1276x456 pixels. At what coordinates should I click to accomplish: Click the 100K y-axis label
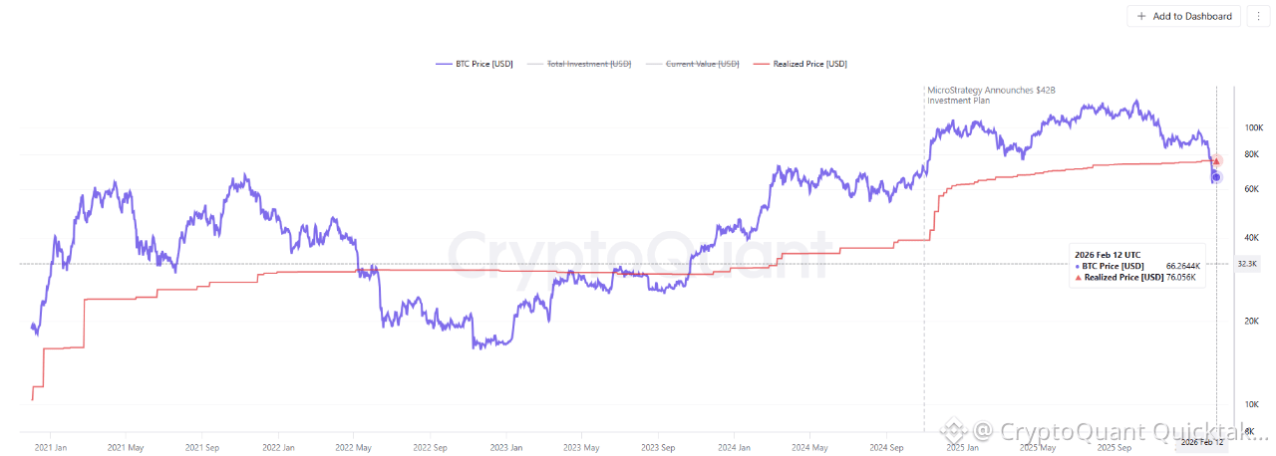[1253, 128]
